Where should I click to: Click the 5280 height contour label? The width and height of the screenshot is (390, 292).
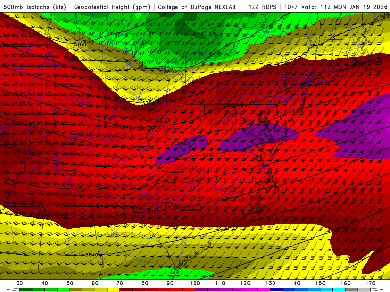click(149, 103)
